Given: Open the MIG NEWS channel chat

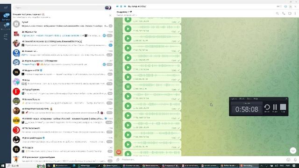Looking at the screenshot, I should point(63,34).
